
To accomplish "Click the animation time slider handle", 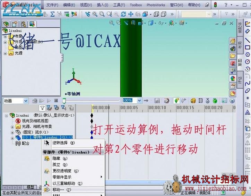I will click(x=64, y=101).
